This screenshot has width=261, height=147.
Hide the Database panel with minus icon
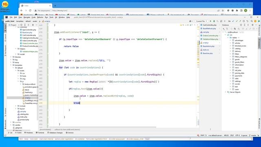256,25
